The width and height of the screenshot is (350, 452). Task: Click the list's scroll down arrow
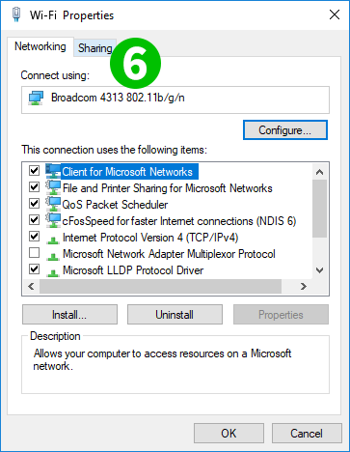[x=319, y=270]
